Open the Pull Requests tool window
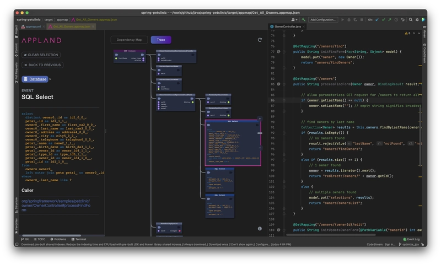The height and width of the screenshot is (265, 441). click(x=17, y=73)
